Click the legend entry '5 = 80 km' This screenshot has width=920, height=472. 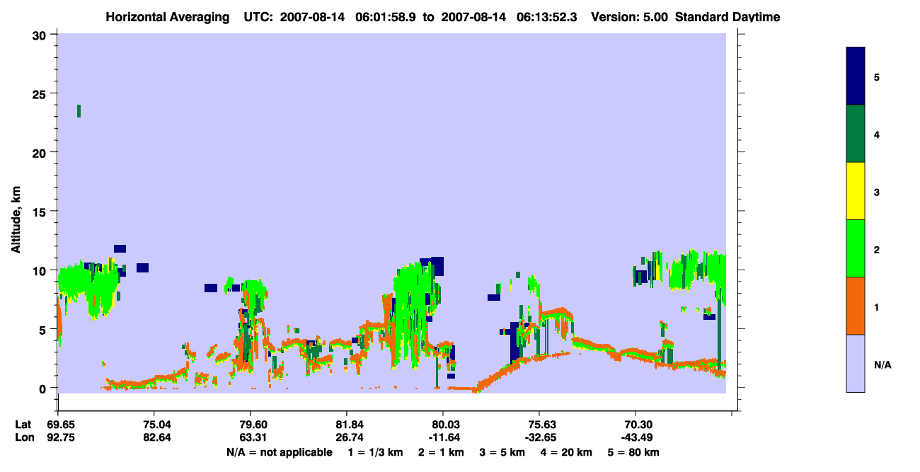point(632,452)
